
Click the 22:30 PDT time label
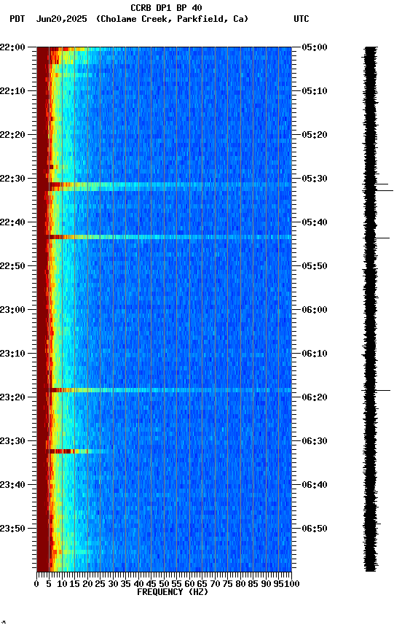click(x=12, y=179)
